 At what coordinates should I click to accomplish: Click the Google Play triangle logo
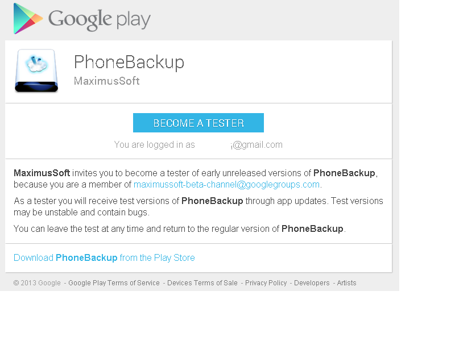27,19
